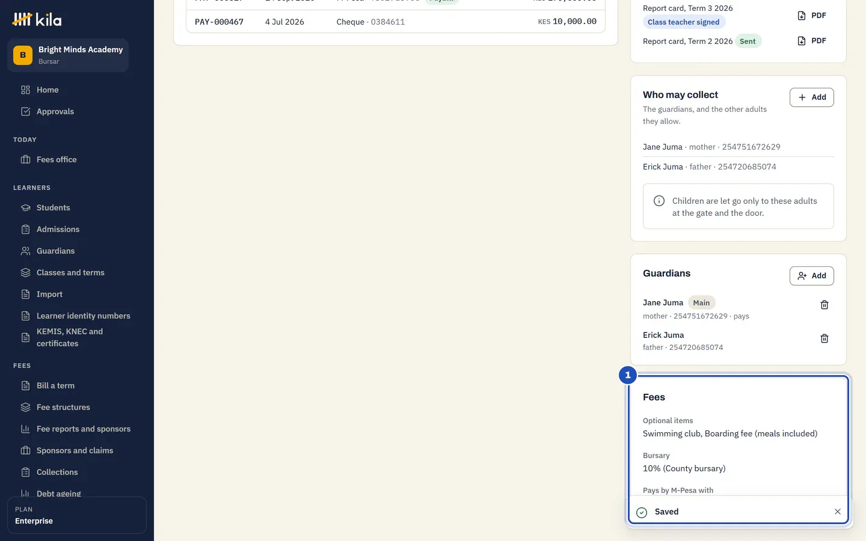This screenshot has width=866, height=541.
Task: Delete guardian Jane Juma
Action: coord(825,305)
